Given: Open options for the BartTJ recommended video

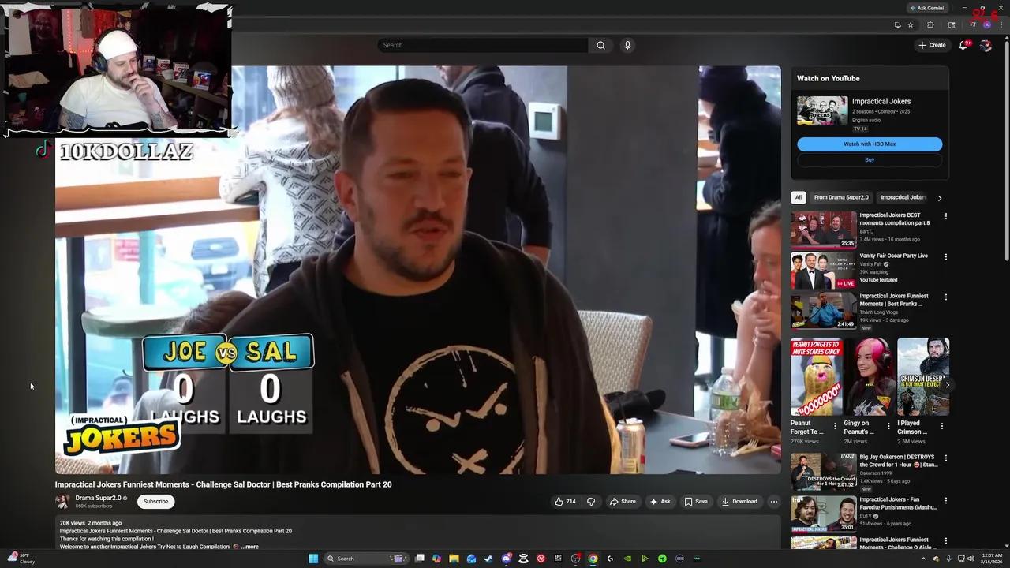Looking at the screenshot, I should (x=945, y=216).
